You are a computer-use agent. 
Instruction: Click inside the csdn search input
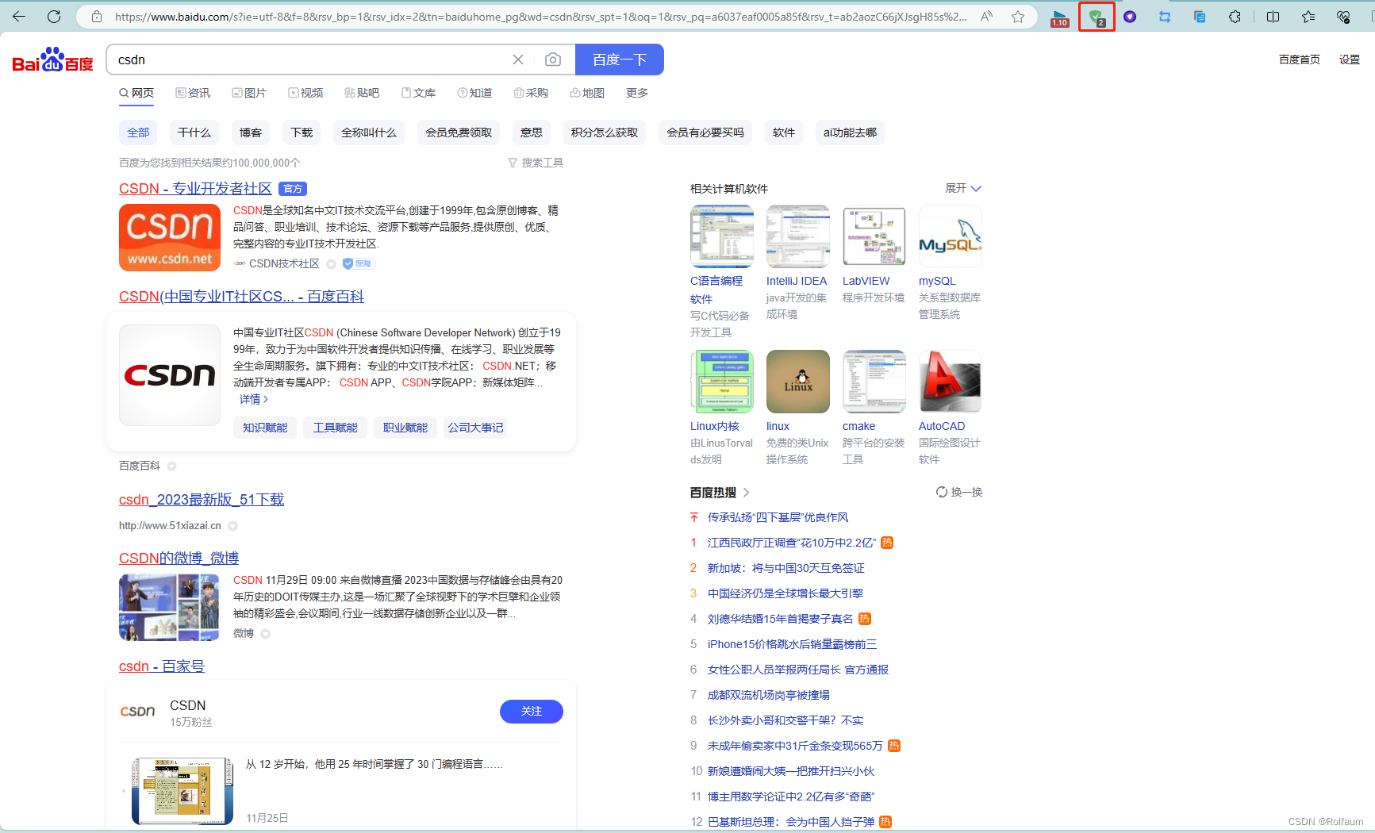(309, 59)
